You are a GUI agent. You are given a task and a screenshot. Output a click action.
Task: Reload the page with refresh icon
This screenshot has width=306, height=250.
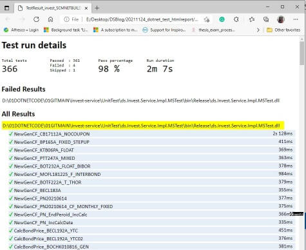coord(36,19)
